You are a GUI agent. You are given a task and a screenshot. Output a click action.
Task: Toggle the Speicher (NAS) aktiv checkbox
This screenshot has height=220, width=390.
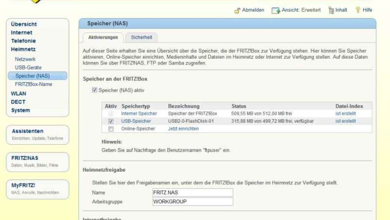click(95, 91)
